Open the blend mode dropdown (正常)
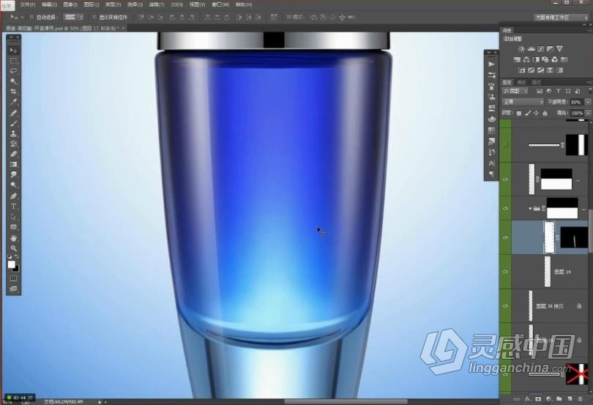This screenshot has height=405, width=593. click(x=523, y=103)
